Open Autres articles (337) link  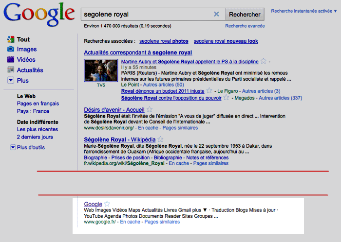pos(280,98)
